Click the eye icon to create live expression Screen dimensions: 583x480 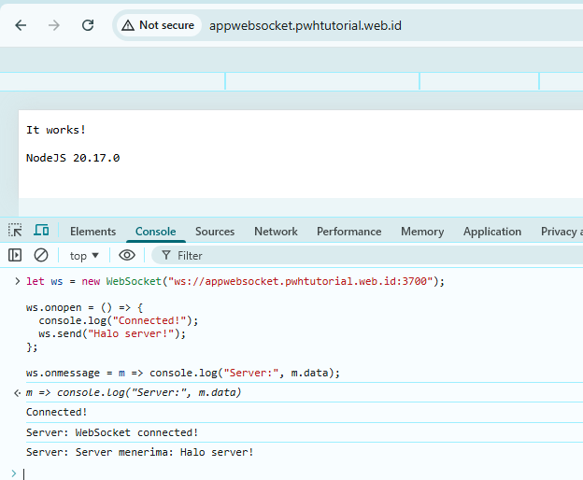(x=127, y=255)
